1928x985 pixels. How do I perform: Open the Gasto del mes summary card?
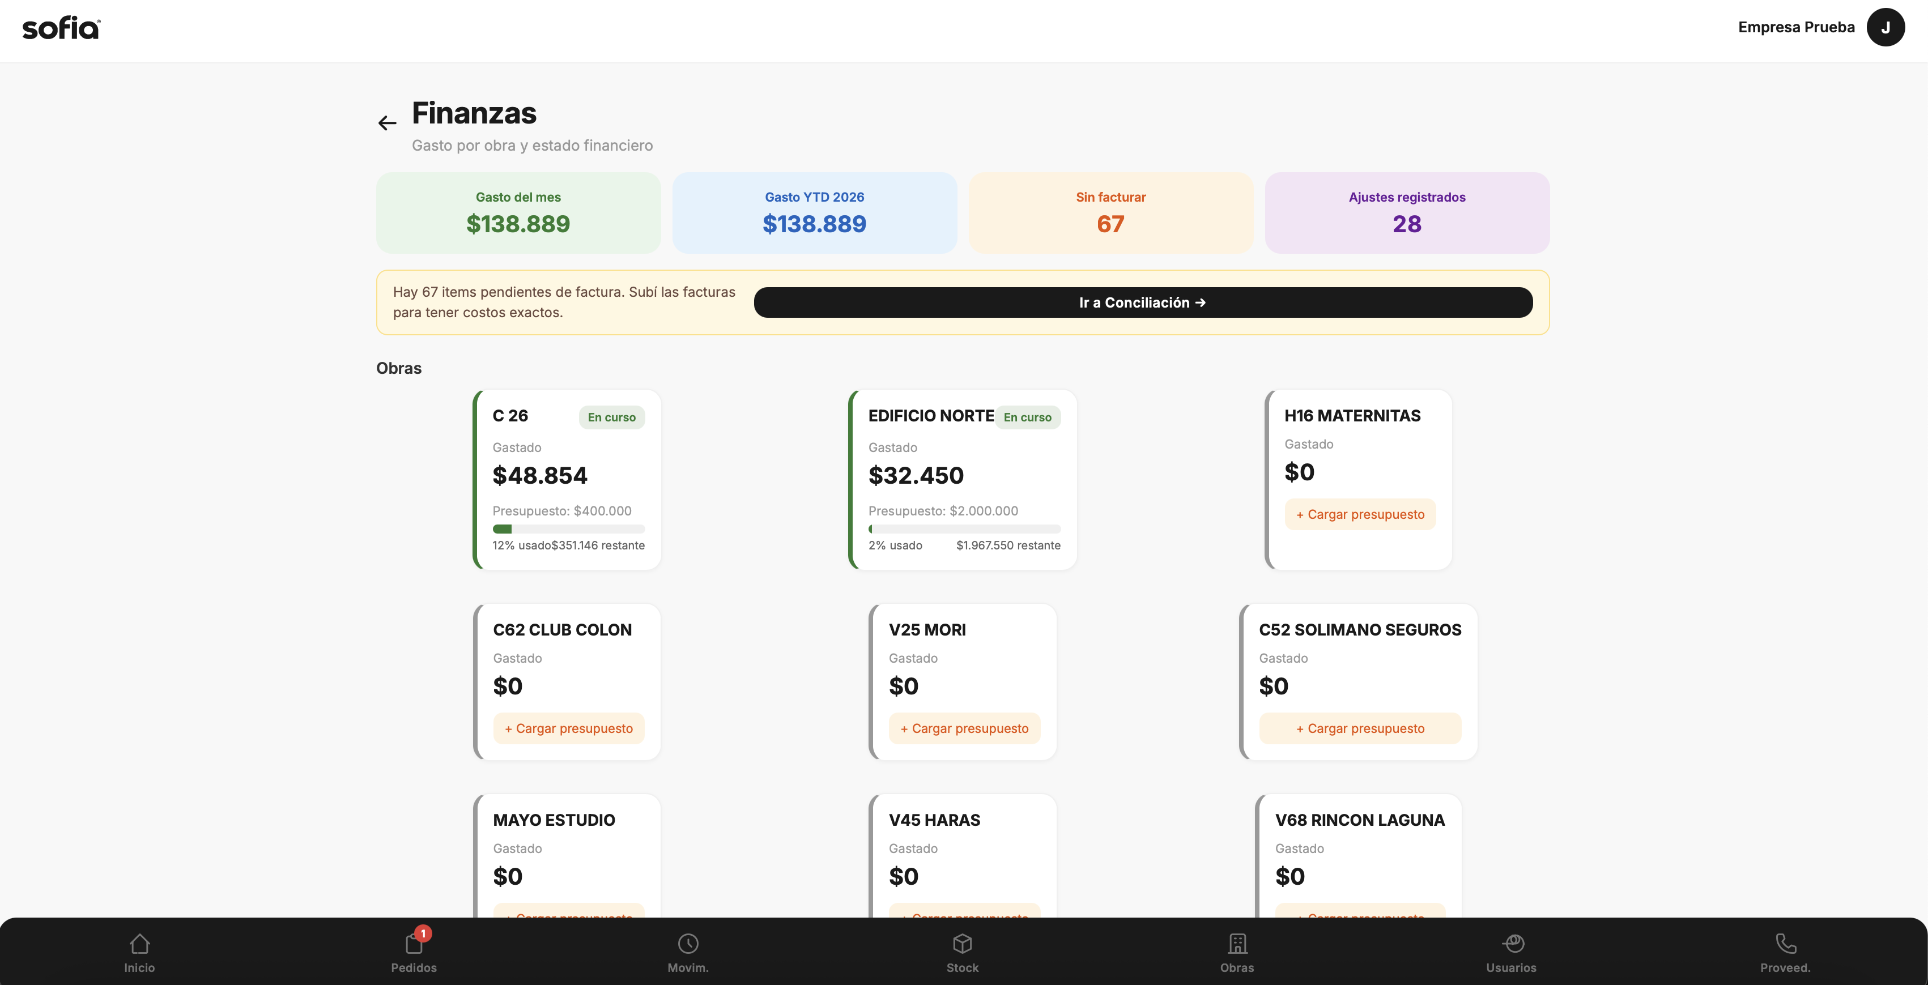(x=518, y=212)
